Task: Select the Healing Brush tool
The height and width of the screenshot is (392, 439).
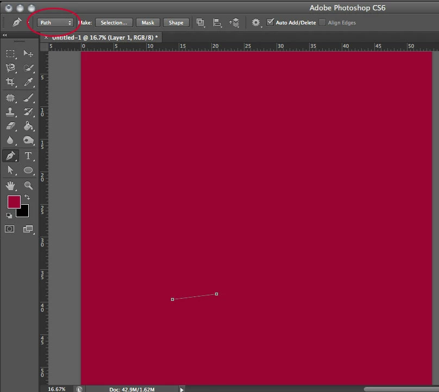Action: 10,98
